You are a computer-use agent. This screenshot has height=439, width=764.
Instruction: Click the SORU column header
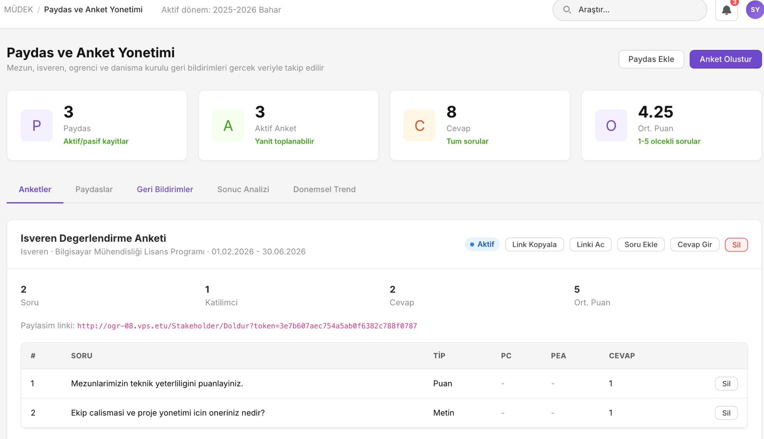point(82,356)
